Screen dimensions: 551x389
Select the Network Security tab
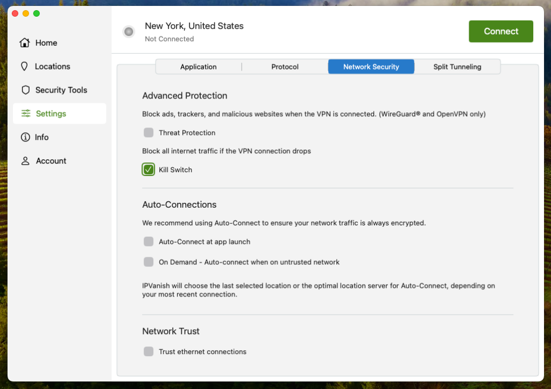click(371, 67)
